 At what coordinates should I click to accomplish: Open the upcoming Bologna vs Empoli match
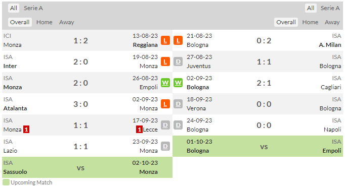[257, 146]
